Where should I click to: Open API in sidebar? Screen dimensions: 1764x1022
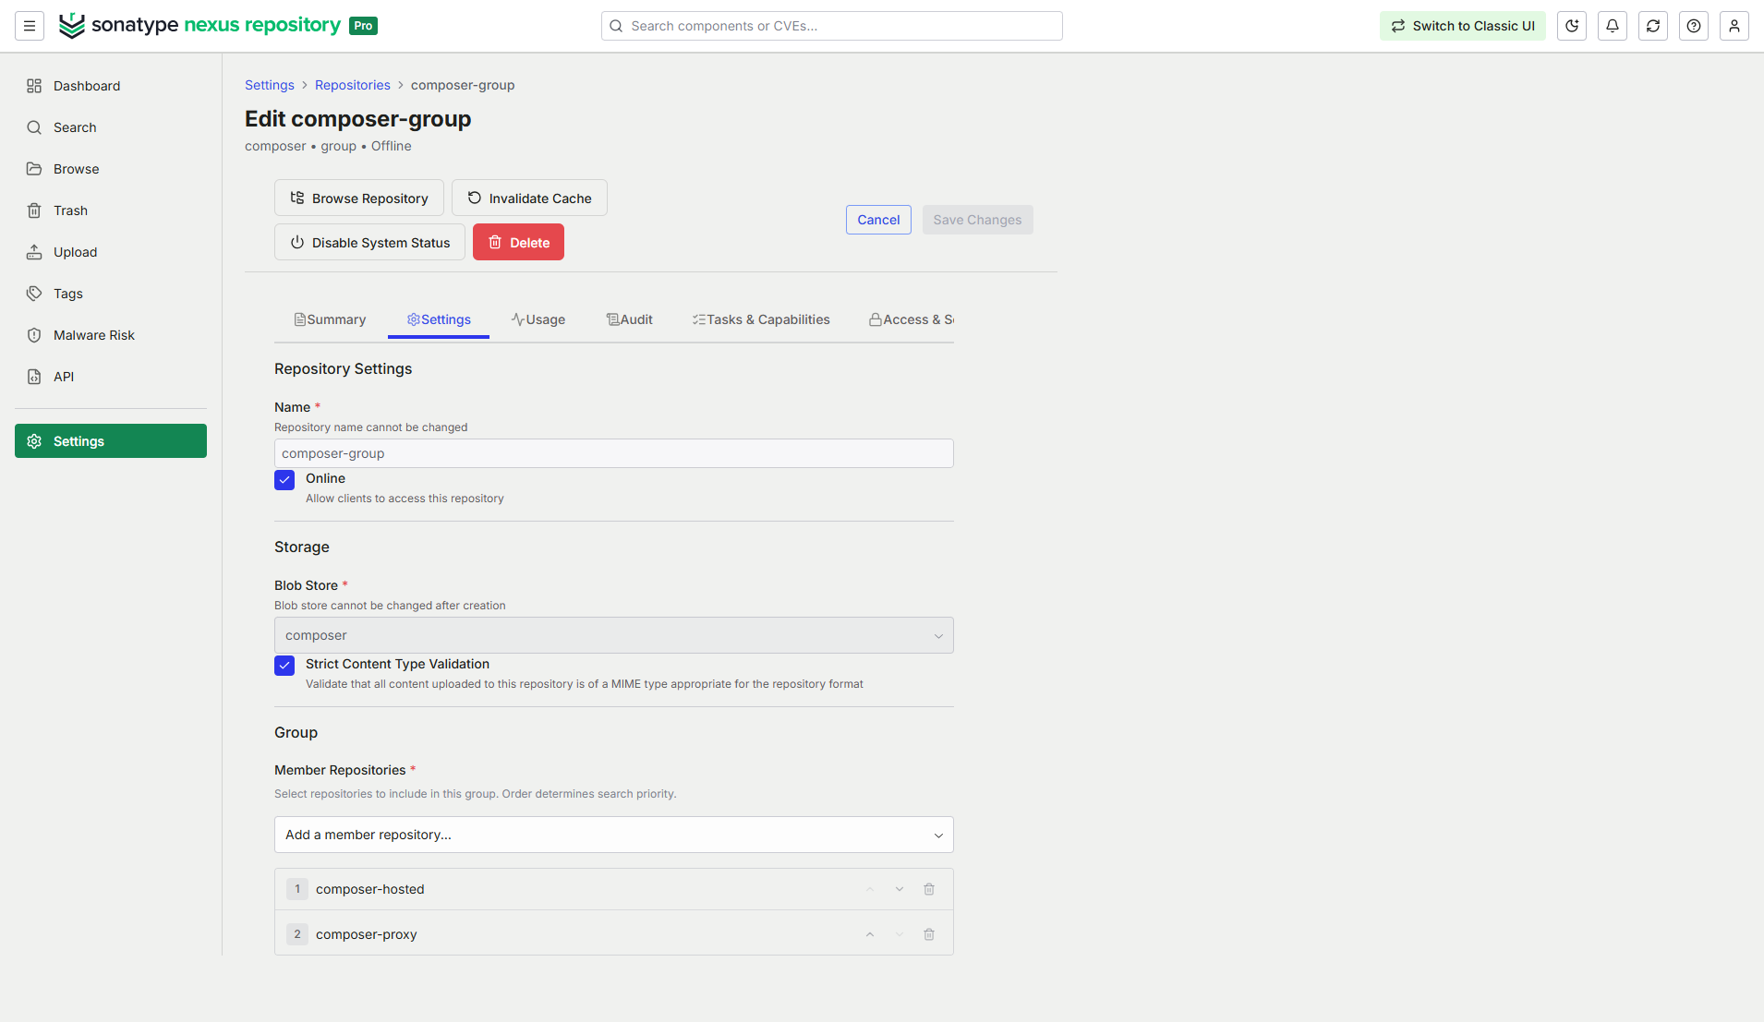pos(111,377)
